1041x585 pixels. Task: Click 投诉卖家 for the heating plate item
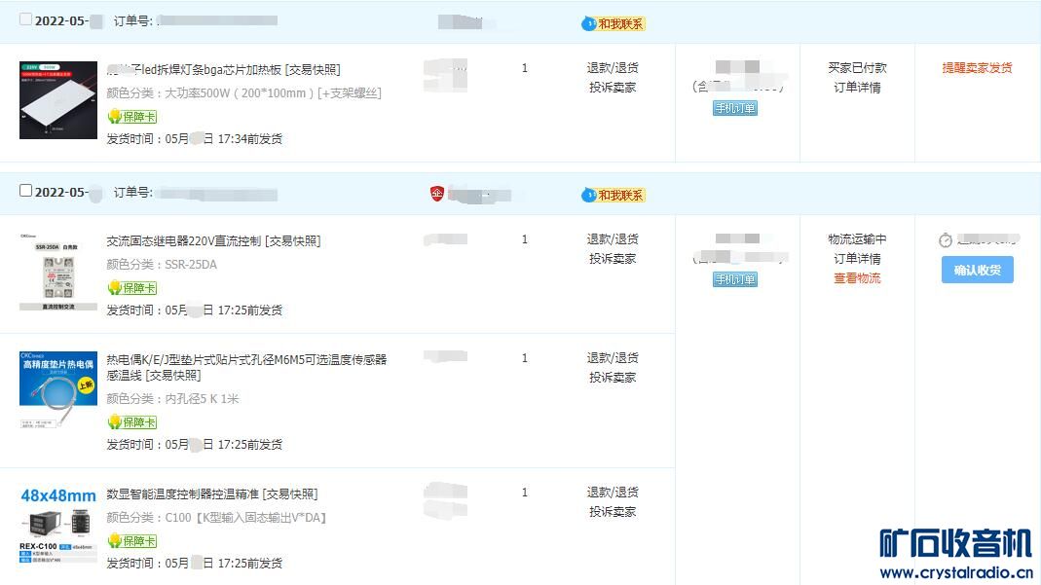point(613,87)
